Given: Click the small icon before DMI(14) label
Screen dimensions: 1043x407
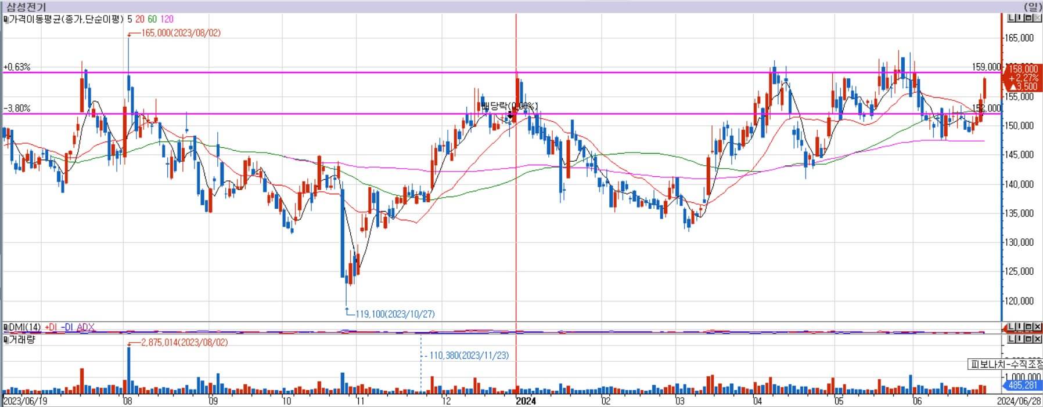Looking at the screenshot, I should point(6,328).
